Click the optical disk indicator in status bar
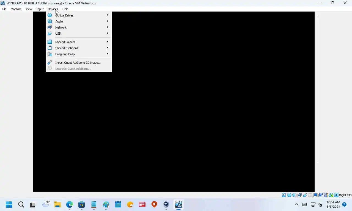 (x=289, y=195)
